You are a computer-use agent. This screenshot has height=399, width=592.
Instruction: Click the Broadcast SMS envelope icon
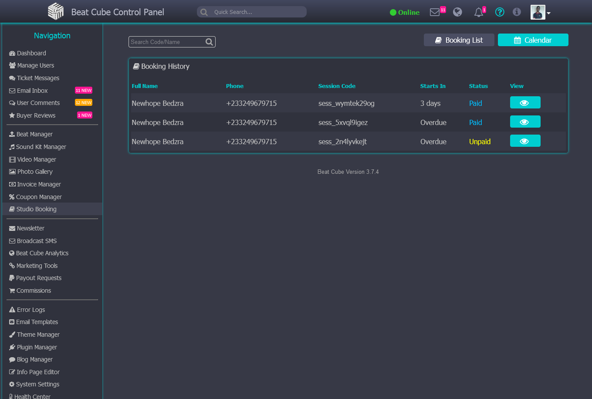click(12, 241)
